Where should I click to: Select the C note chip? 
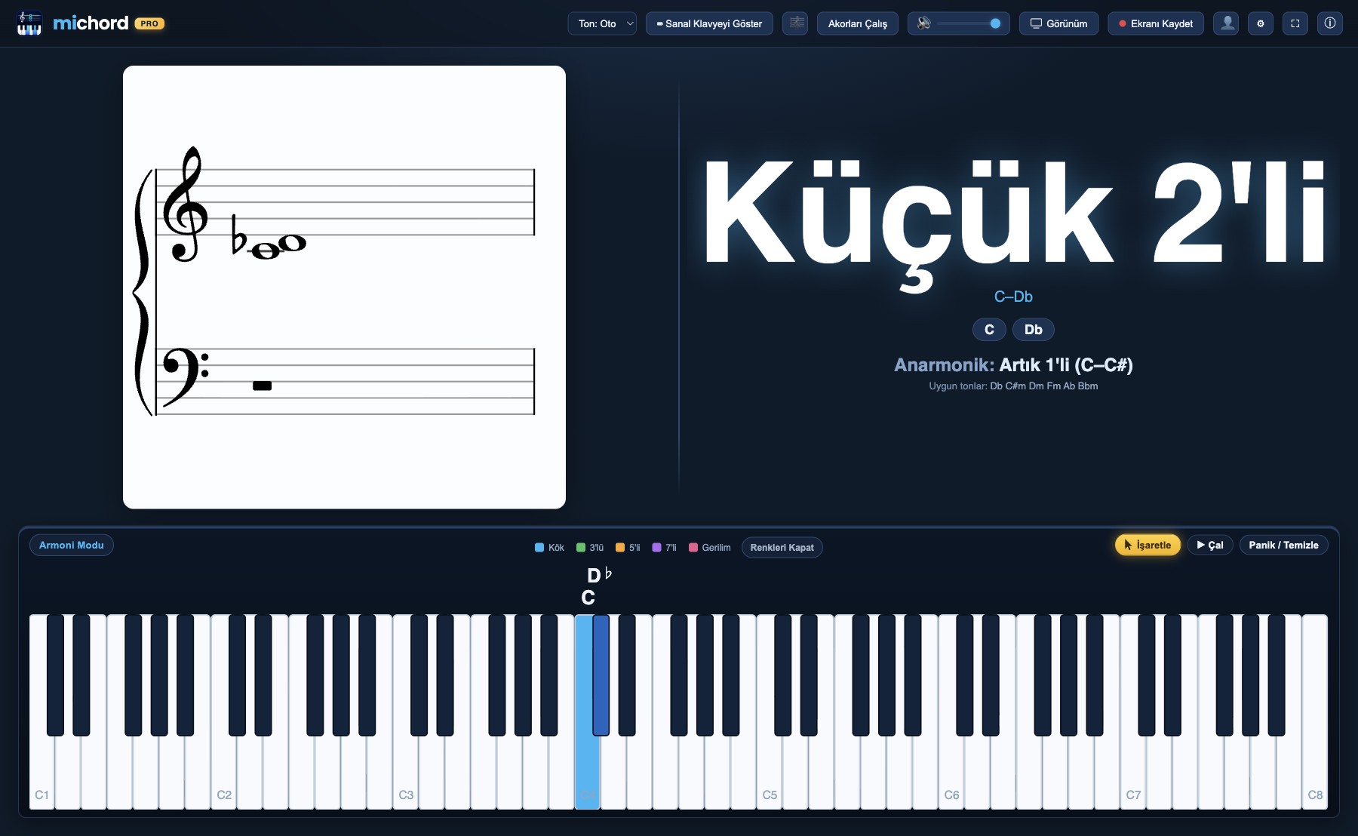pos(989,330)
